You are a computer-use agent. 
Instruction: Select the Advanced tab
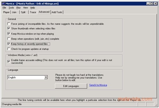44,12
